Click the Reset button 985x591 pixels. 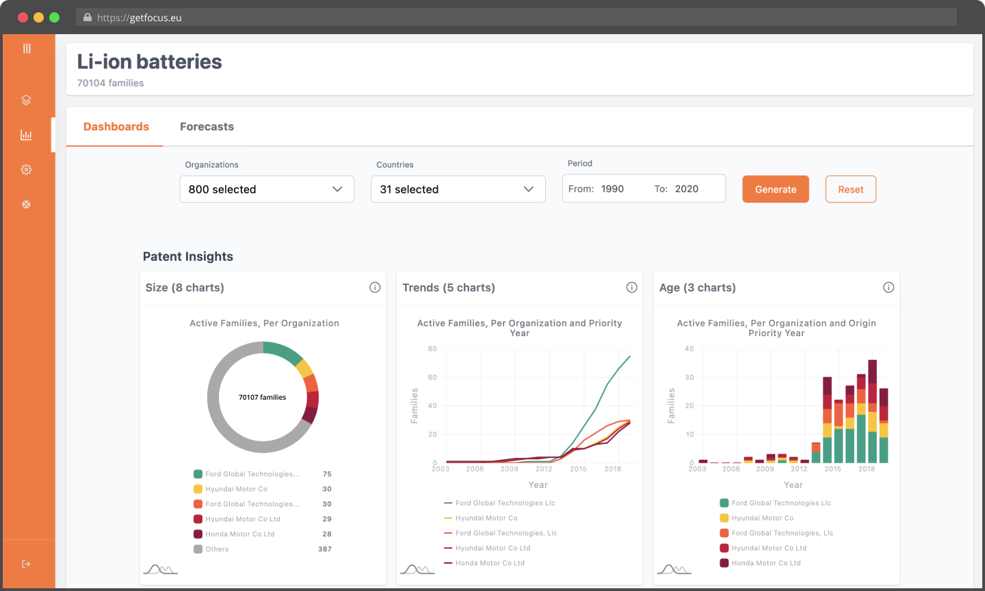tap(851, 189)
